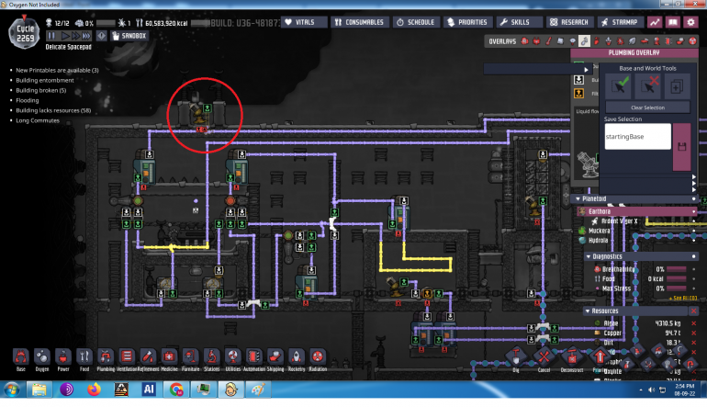This screenshot has width=707, height=407.
Task: Toggle the Radiation overlay
Action: 692,41
